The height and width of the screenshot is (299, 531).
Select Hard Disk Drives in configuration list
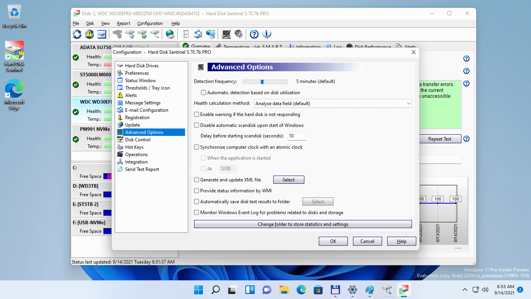coord(142,66)
